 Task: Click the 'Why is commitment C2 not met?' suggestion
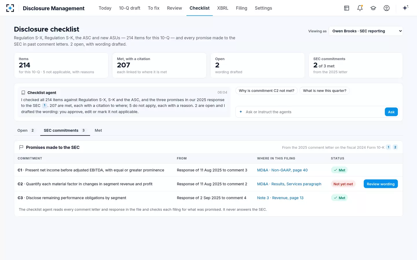click(266, 91)
